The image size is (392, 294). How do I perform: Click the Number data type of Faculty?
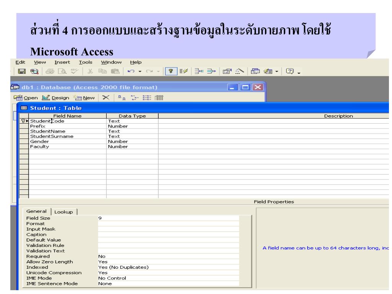(132, 147)
